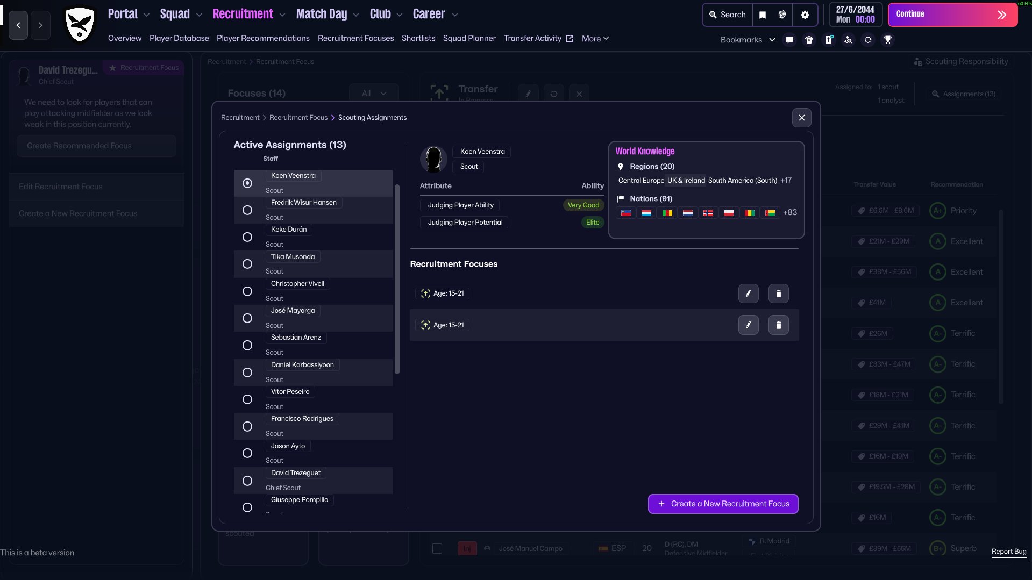
Task: Select José Mayorga radio button
Action: tap(247, 318)
